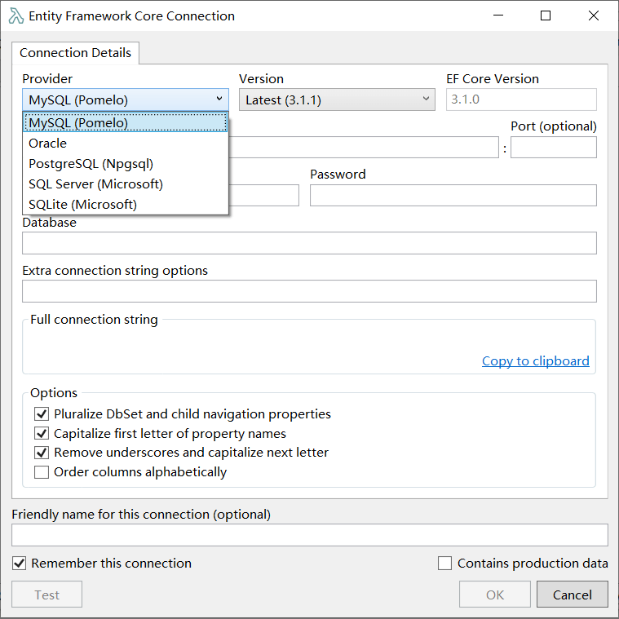Close the Entity Framework Core Connection dialog
619x619 pixels.
pyautogui.click(x=594, y=15)
